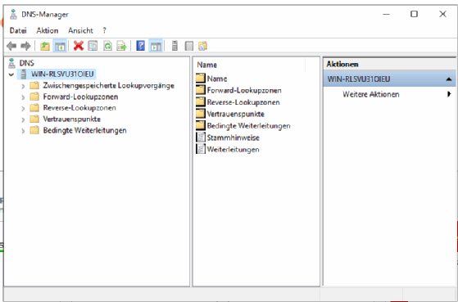Select Vertrauenspunkte folder icon in list
This screenshot has height=302, width=458.
(x=201, y=114)
